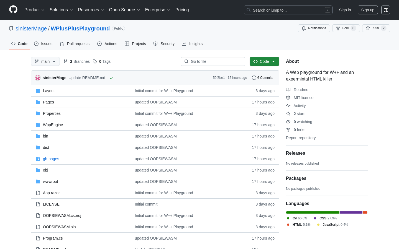
Task: Open the gh-pages submodule folder
Action: [51, 159]
